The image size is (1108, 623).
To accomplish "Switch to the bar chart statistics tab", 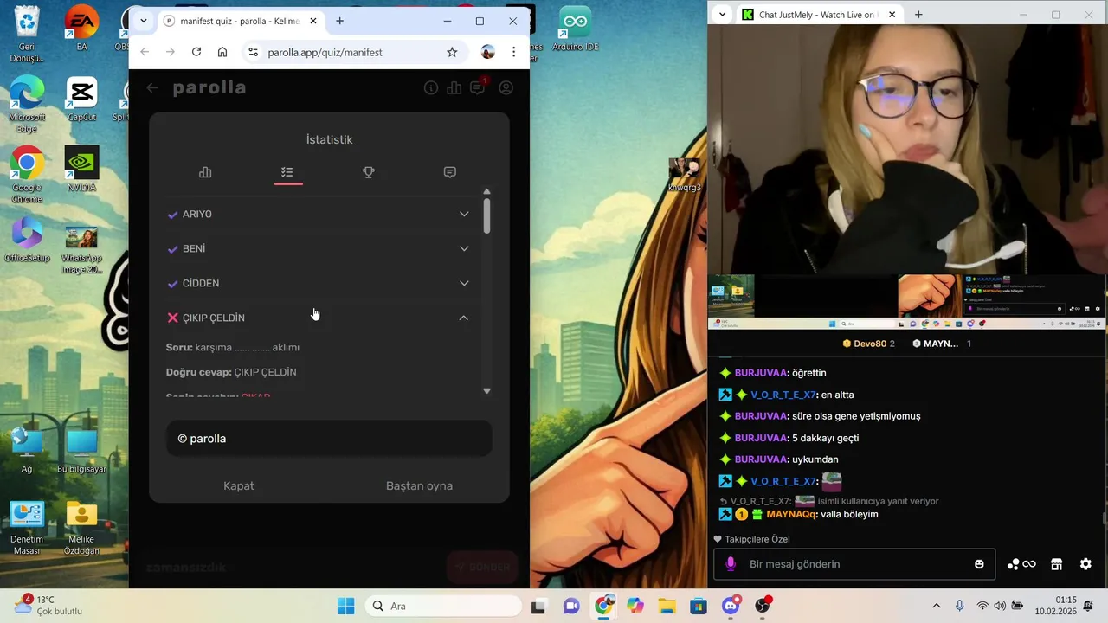I will tap(205, 172).
